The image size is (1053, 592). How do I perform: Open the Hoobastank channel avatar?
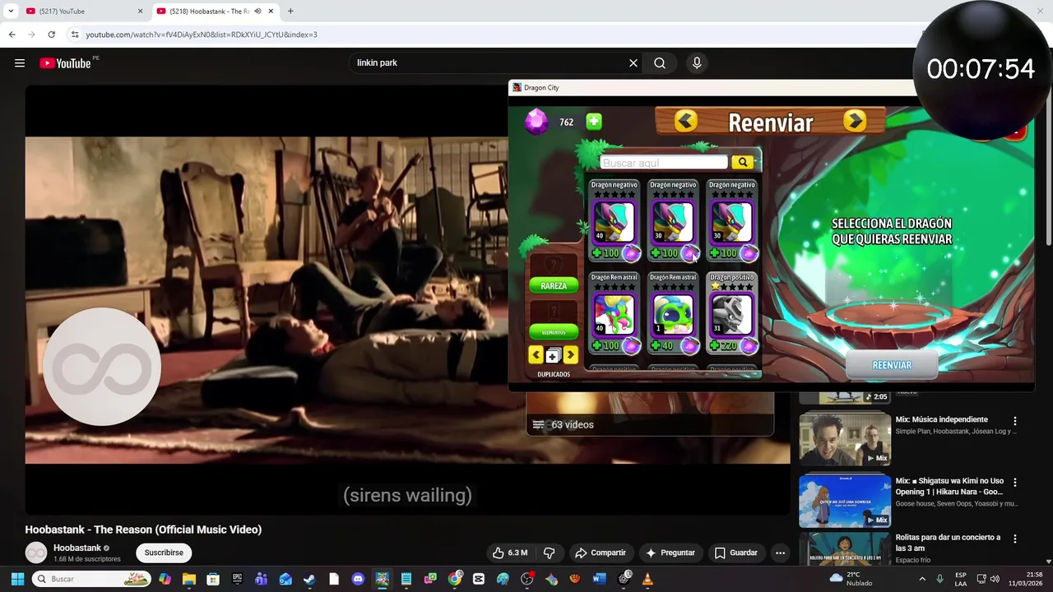pos(36,553)
